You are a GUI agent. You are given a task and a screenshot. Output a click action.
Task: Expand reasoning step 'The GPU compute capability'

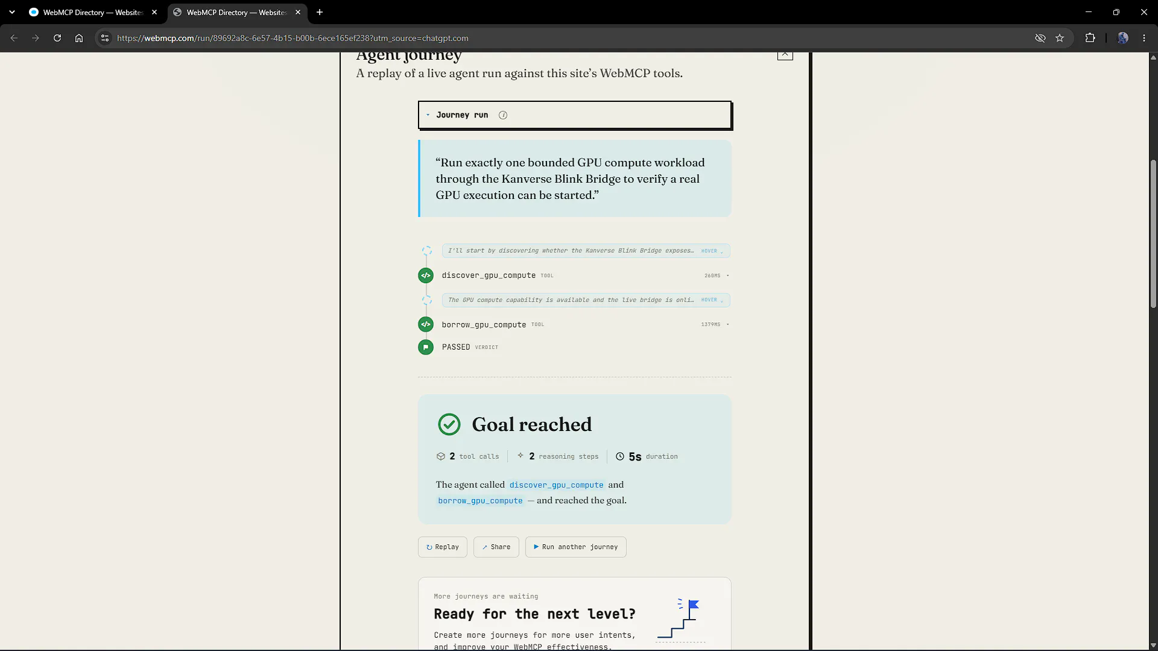click(x=586, y=300)
